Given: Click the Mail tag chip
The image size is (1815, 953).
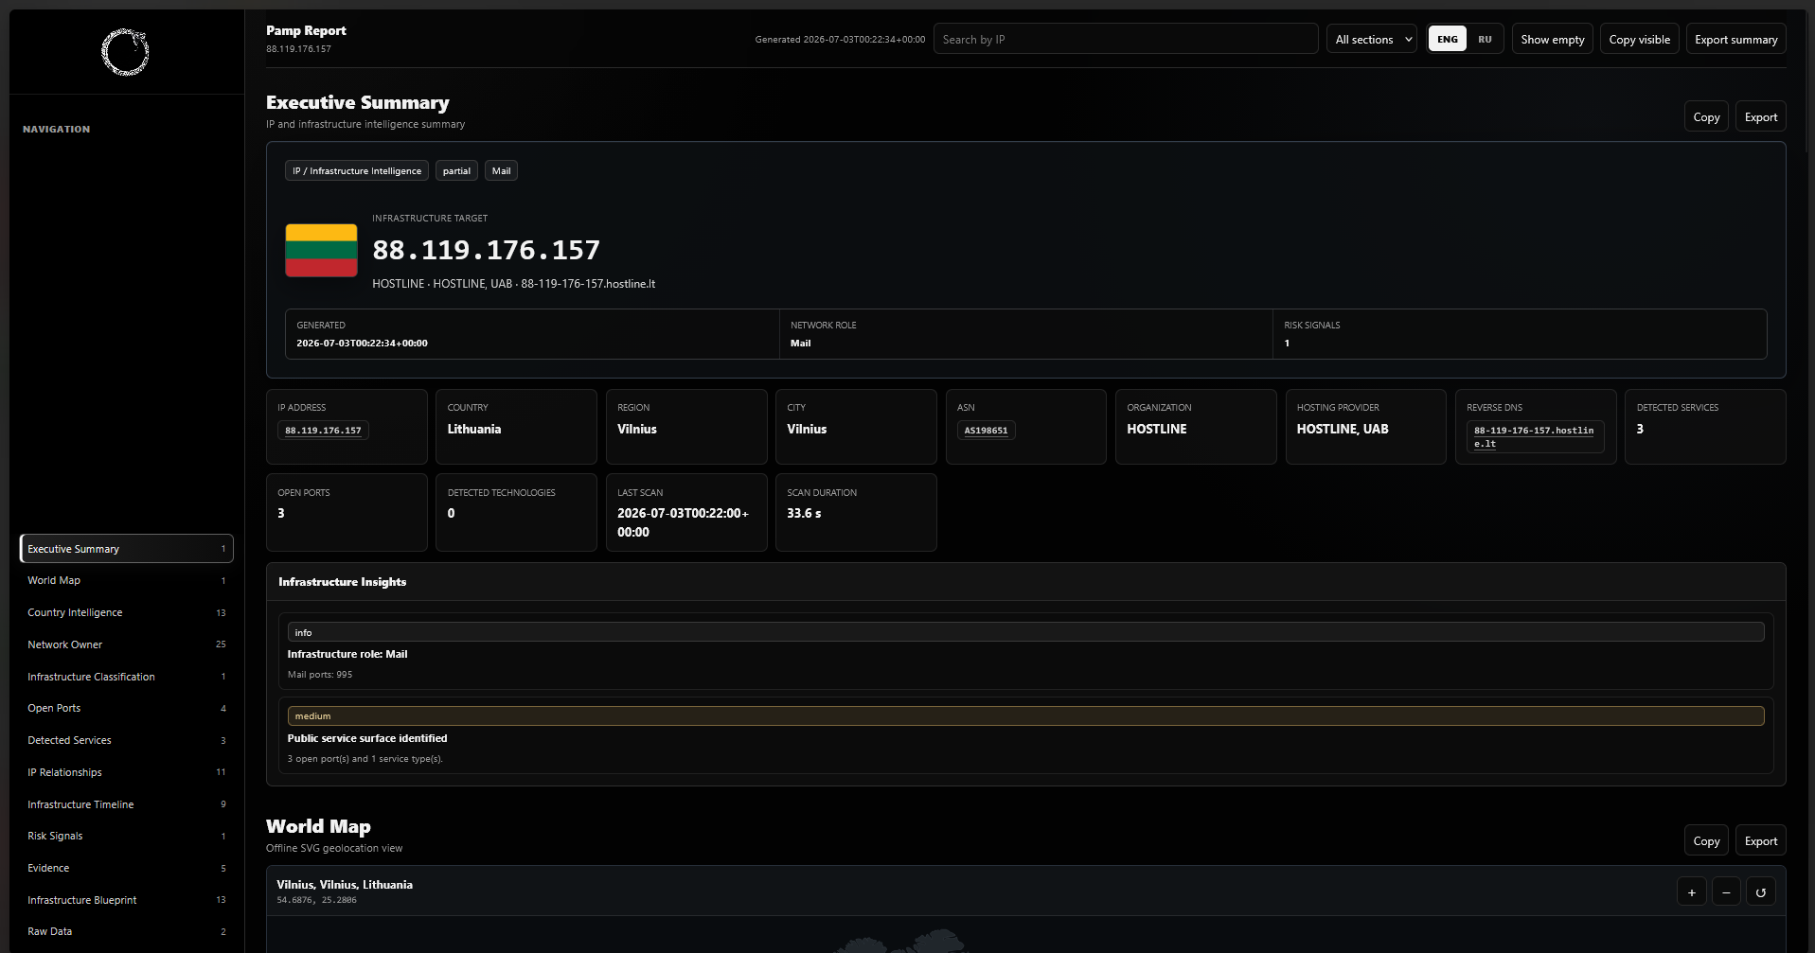Looking at the screenshot, I should pyautogui.click(x=501, y=170).
